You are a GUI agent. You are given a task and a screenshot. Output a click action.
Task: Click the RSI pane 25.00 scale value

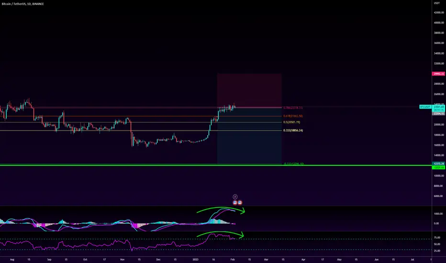point(437,251)
